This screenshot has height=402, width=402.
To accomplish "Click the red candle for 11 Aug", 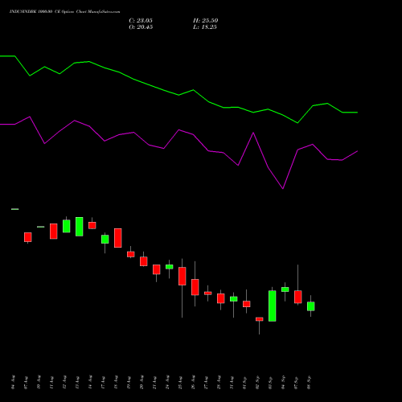I will coord(54,232).
